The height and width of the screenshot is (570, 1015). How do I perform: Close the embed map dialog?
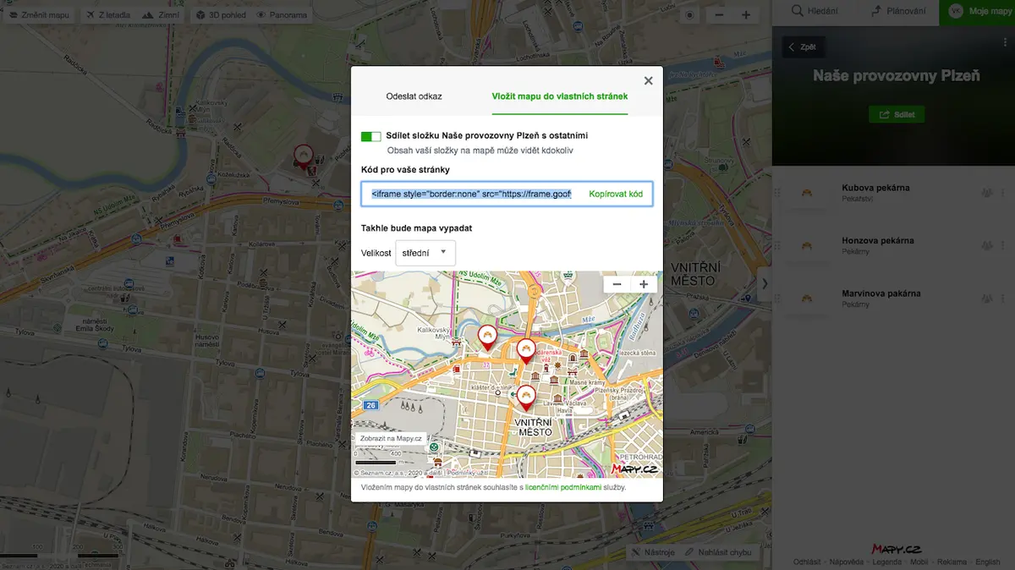tap(648, 81)
